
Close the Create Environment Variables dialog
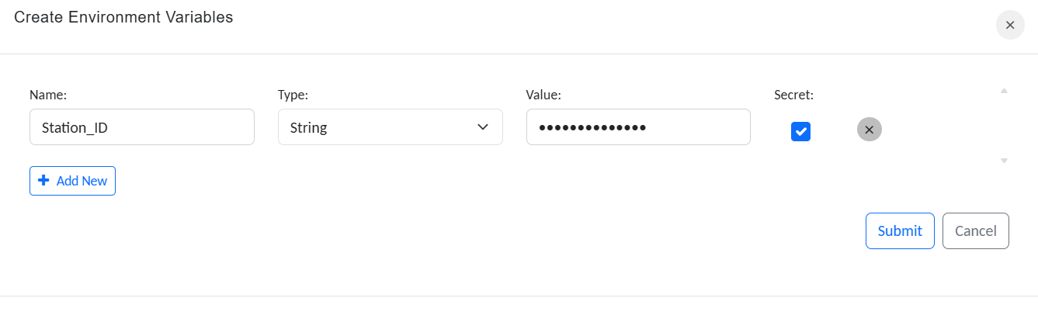click(1009, 26)
